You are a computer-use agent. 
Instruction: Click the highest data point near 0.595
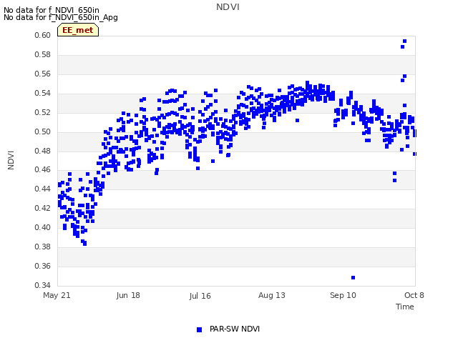pyautogui.click(x=404, y=41)
